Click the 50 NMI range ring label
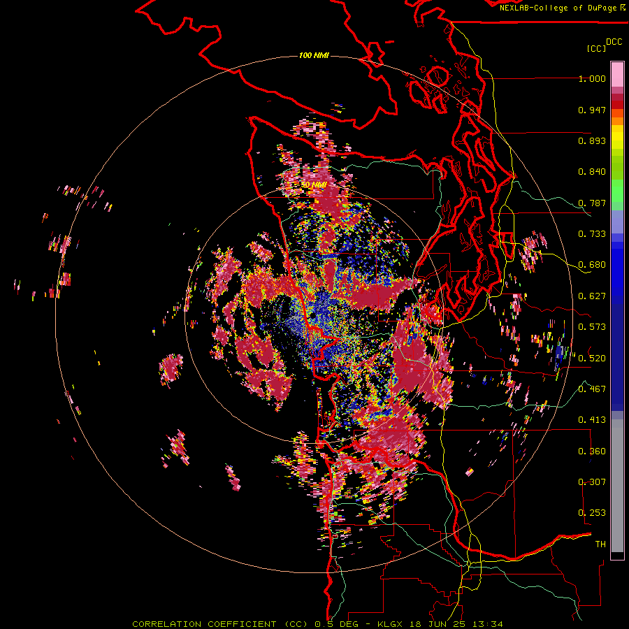Viewport: 629px width, 629px height. (314, 185)
